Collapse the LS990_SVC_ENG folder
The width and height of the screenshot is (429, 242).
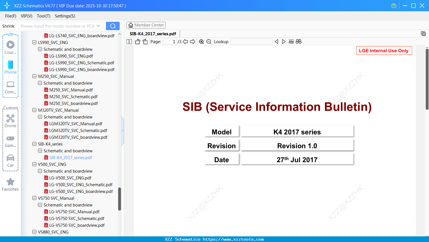click(x=34, y=43)
